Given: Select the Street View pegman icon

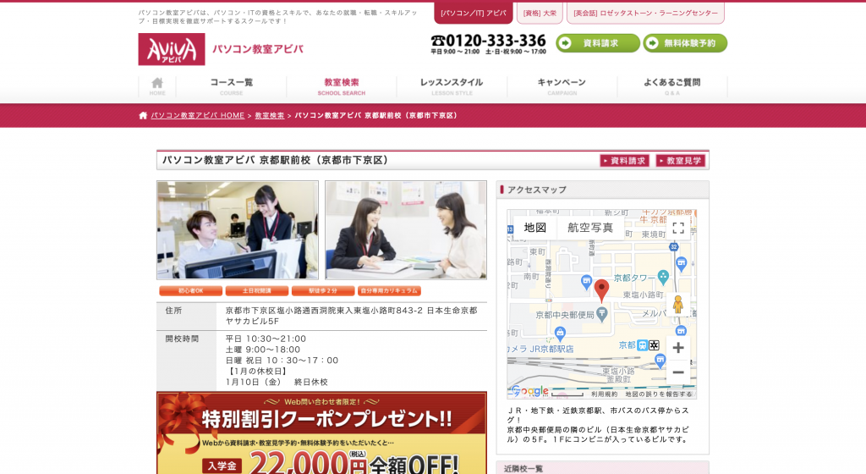Looking at the screenshot, I should 678,305.
